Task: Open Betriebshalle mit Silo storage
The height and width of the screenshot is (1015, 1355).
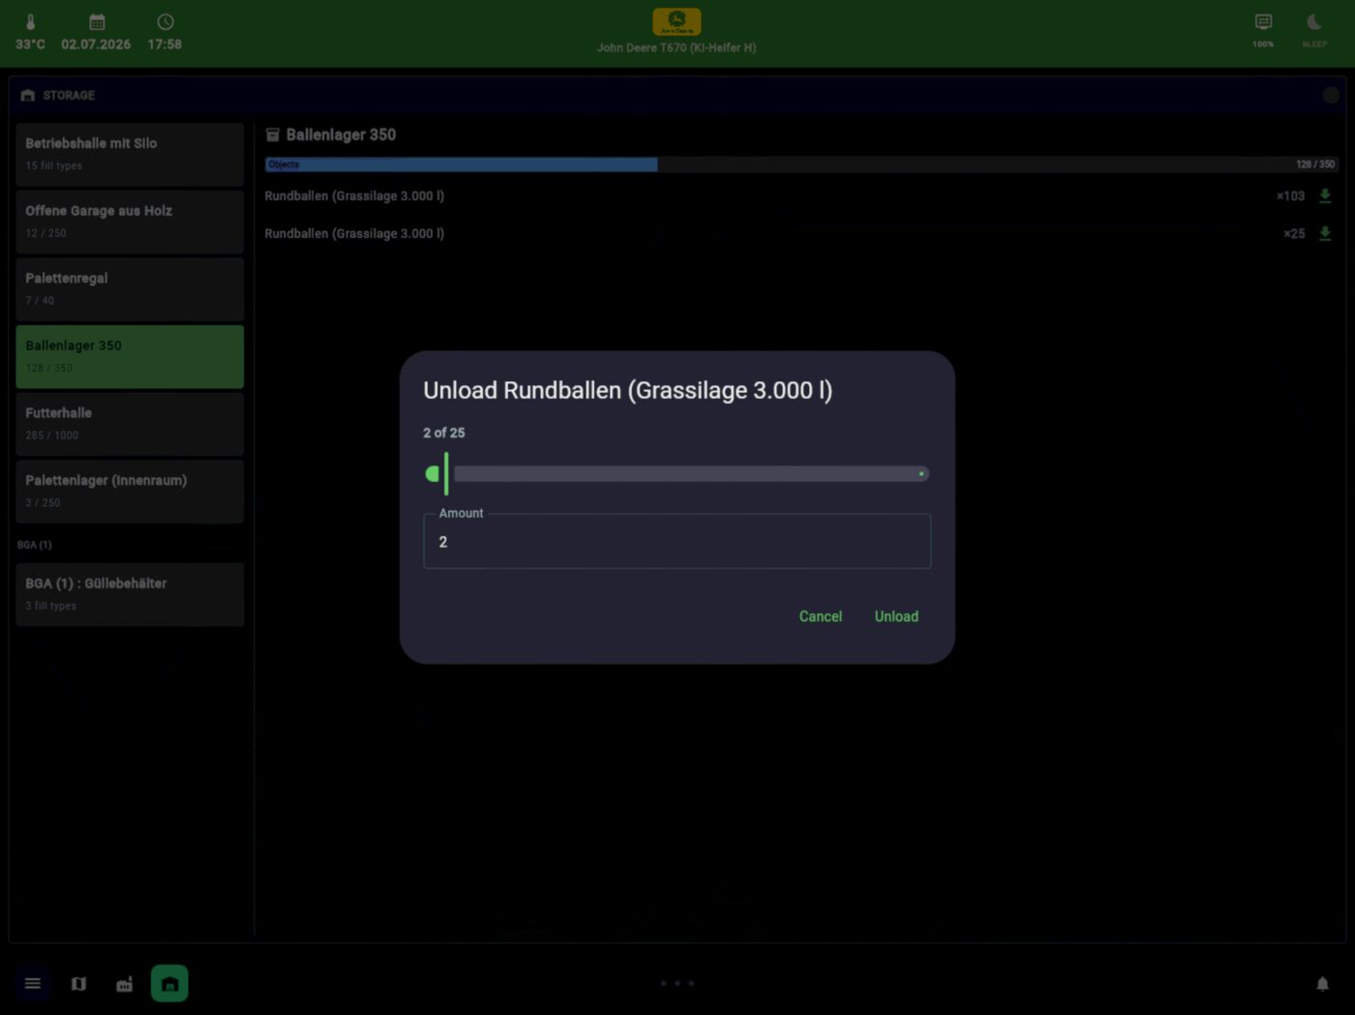Action: (130, 154)
